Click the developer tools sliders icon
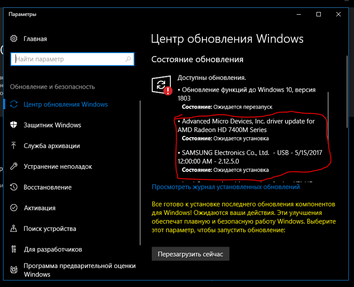354x287 pixels. click(14, 249)
